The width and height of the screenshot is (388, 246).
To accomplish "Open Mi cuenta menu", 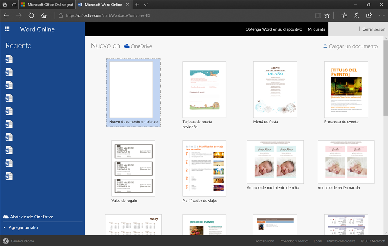I will point(316,29).
